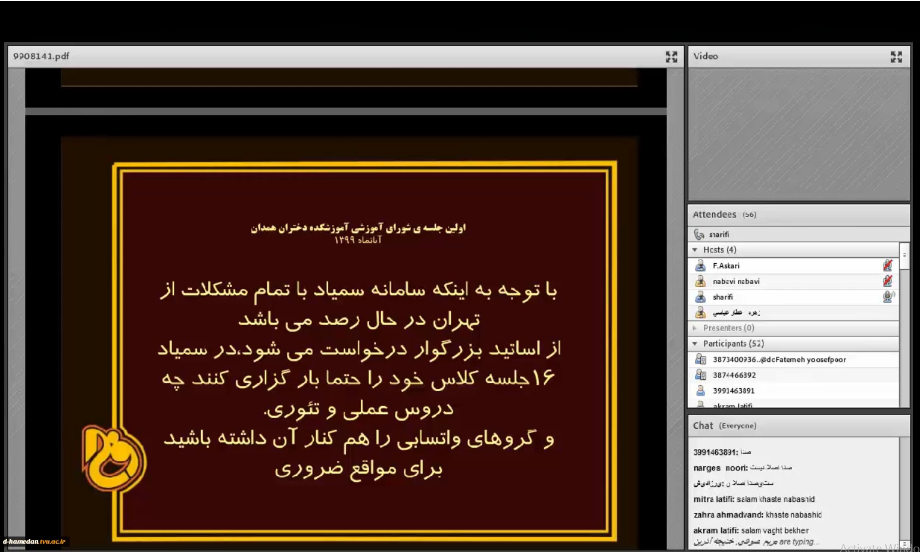
Task: Select participant akram latifi in attendee list
Action: (x=793, y=404)
